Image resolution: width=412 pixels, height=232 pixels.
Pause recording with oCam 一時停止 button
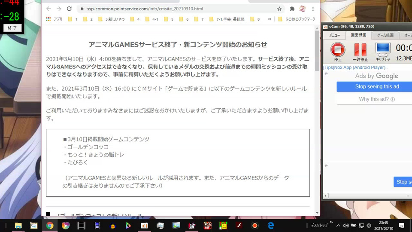pyautogui.click(x=360, y=52)
